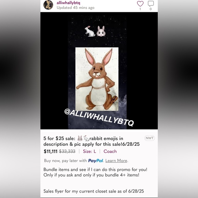Click the Updated 45 mins ago timestamp

[x=75, y=8]
